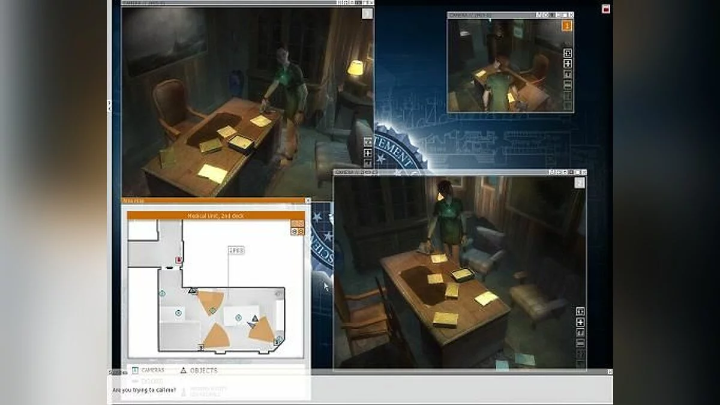This screenshot has height=405, width=720.
Task: Click the topmost tool icon in bottom-right camera window
Action: (580, 312)
